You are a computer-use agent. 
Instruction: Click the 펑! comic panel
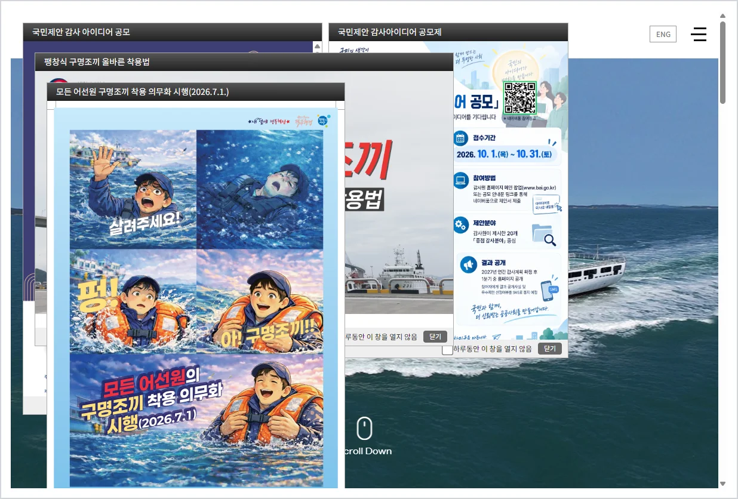pyautogui.click(x=133, y=301)
